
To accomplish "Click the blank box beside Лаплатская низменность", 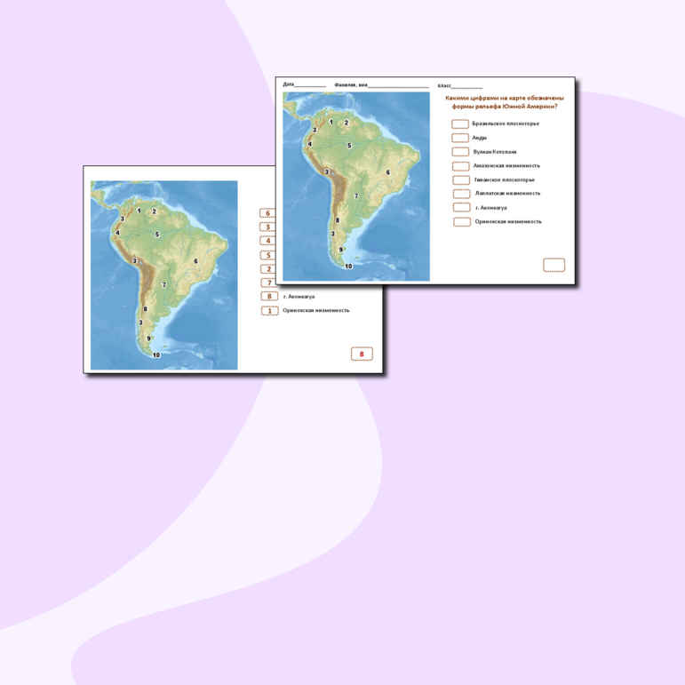I will [x=460, y=193].
